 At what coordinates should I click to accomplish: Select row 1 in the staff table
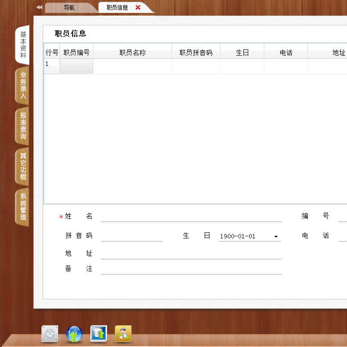[52, 66]
